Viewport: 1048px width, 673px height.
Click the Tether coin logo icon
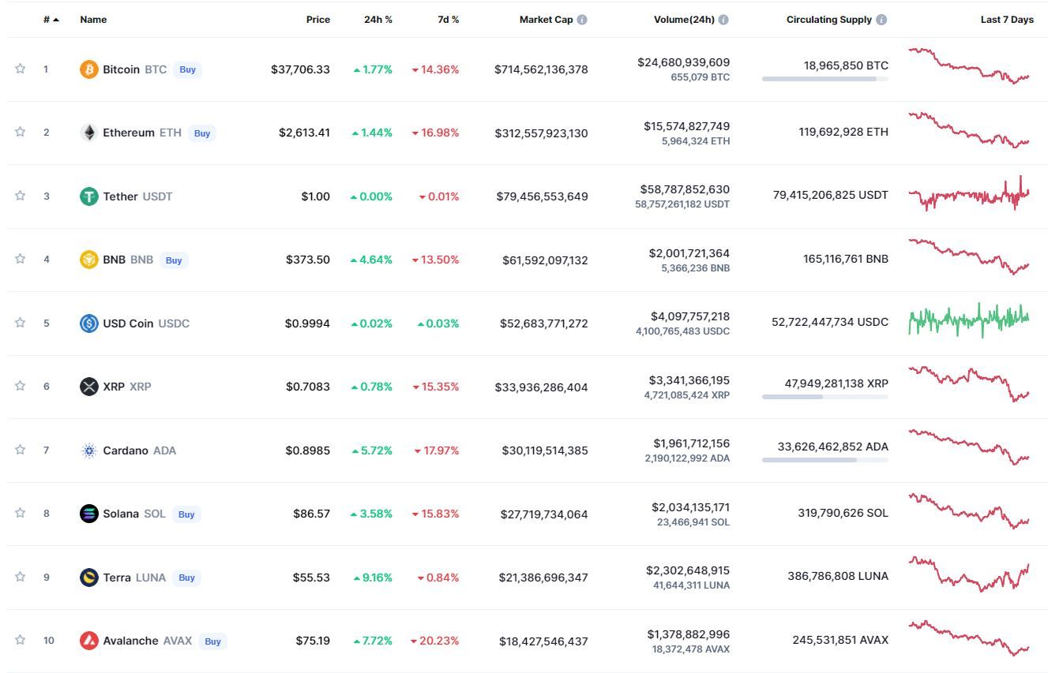click(89, 196)
